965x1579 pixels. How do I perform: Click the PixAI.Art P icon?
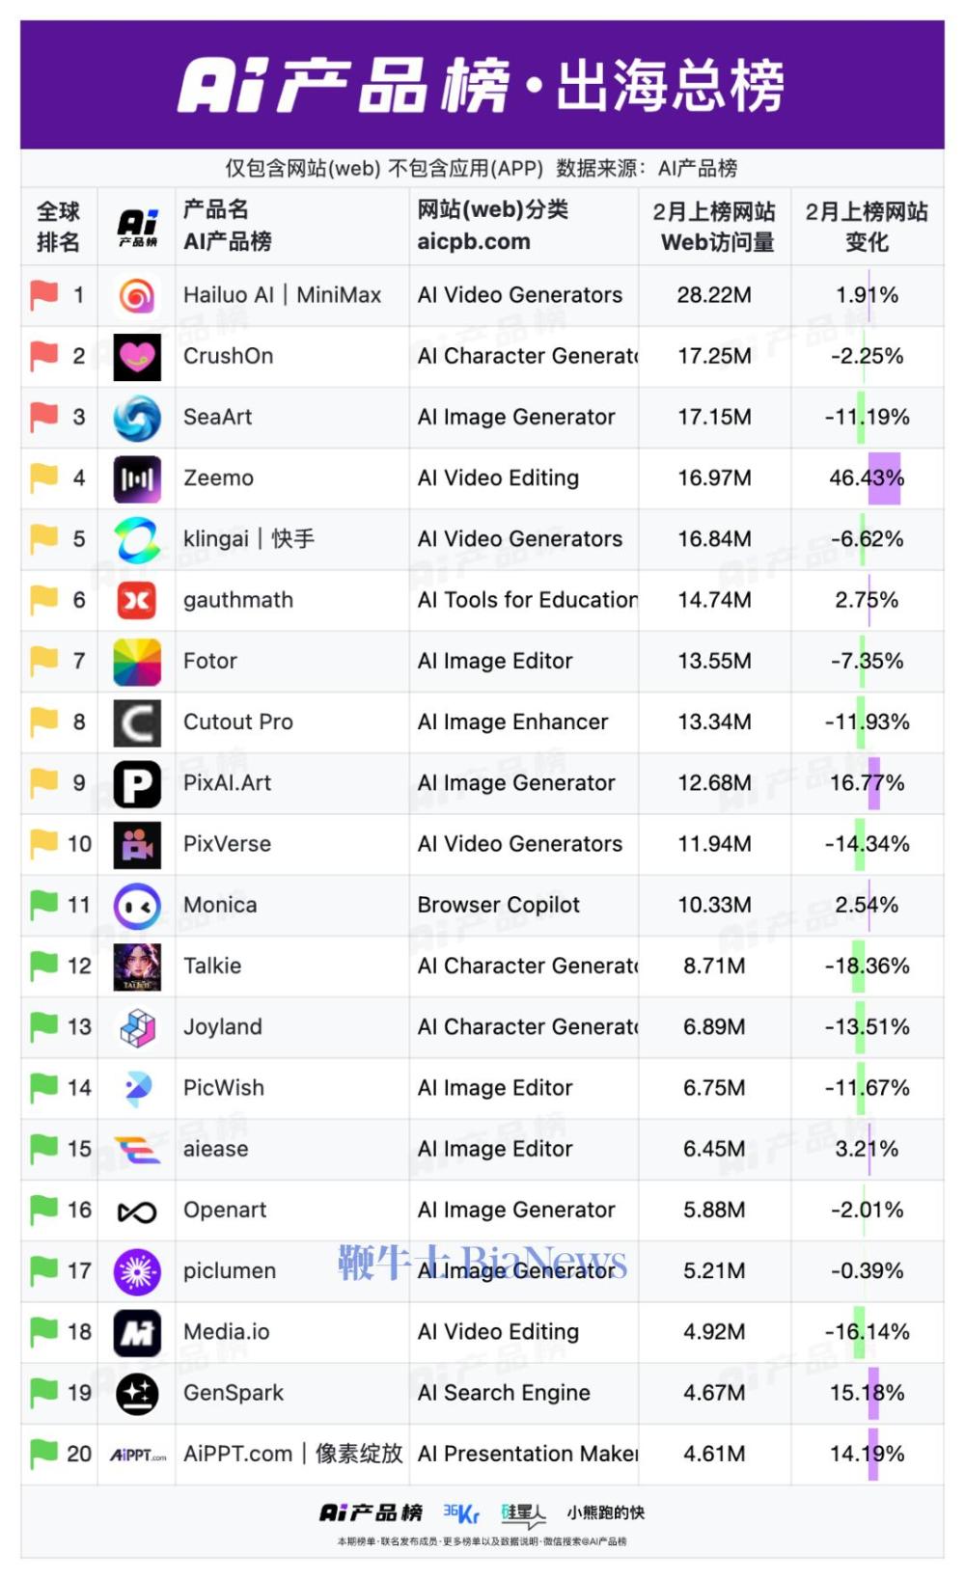(x=137, y=783)
